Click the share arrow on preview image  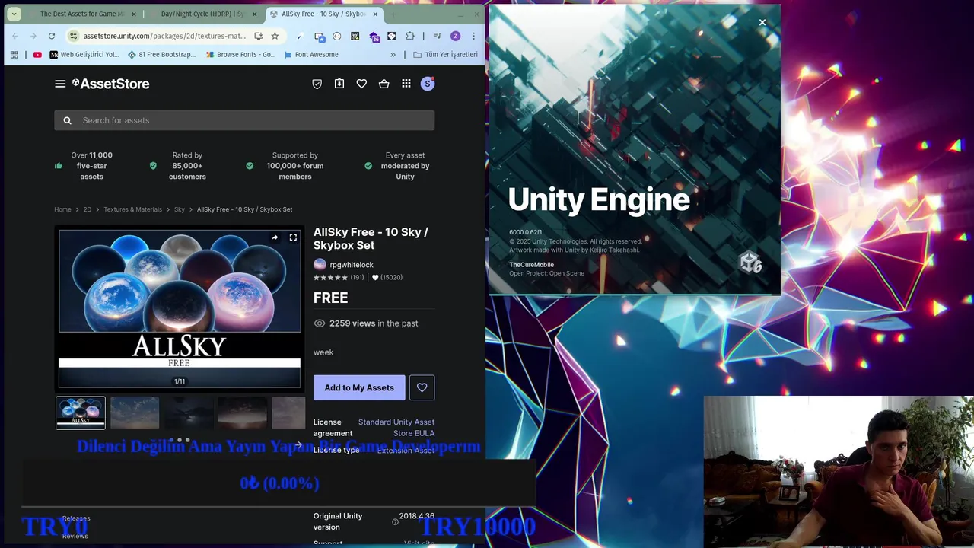[275, 237]
